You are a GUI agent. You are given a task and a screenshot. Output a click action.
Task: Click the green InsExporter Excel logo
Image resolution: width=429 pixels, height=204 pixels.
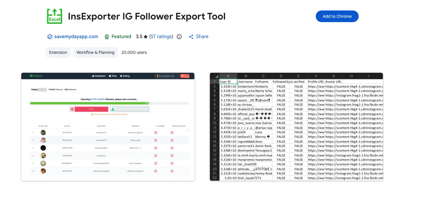tap(54, 16)
